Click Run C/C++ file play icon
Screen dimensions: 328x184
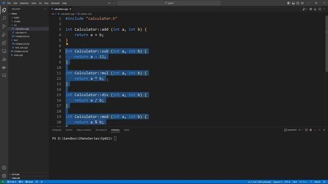[x=304, y=9]
